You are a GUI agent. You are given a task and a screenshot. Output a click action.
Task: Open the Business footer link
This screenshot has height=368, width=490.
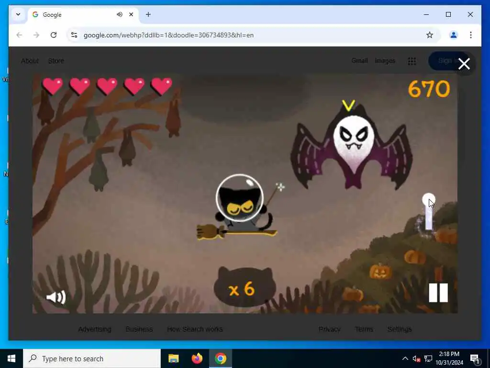tap(139, 329)
